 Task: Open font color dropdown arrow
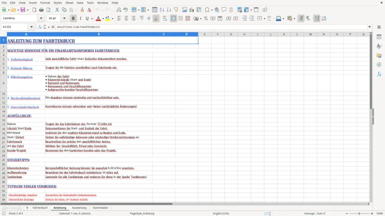(x=103, y=19)
